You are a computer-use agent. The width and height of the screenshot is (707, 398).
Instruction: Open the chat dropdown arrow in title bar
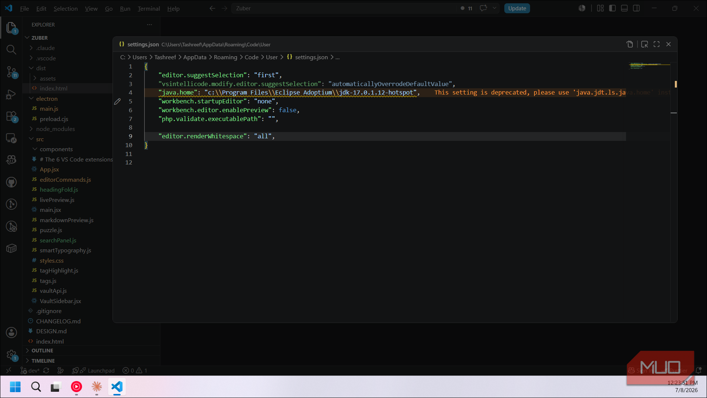[x=494, y=8]
